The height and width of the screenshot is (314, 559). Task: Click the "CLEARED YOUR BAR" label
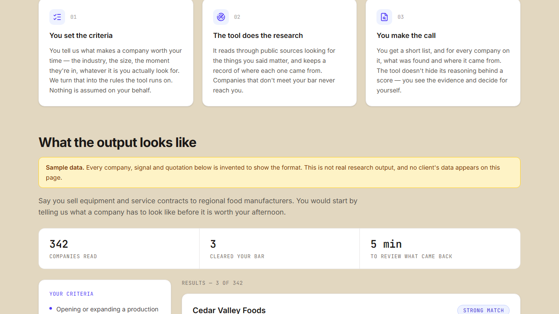click(237, 256)
